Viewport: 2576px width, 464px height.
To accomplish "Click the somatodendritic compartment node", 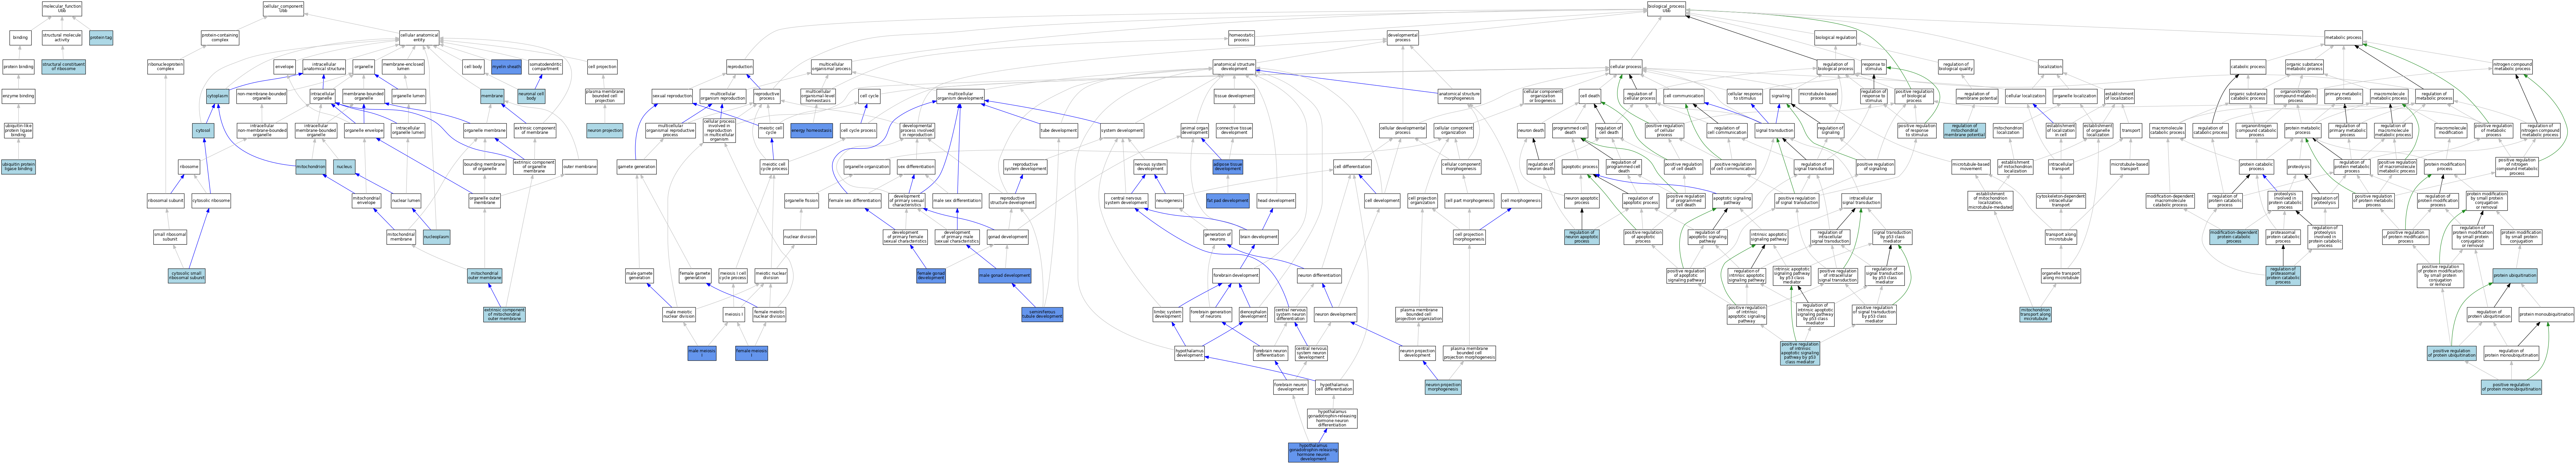I will coord(545,67).
